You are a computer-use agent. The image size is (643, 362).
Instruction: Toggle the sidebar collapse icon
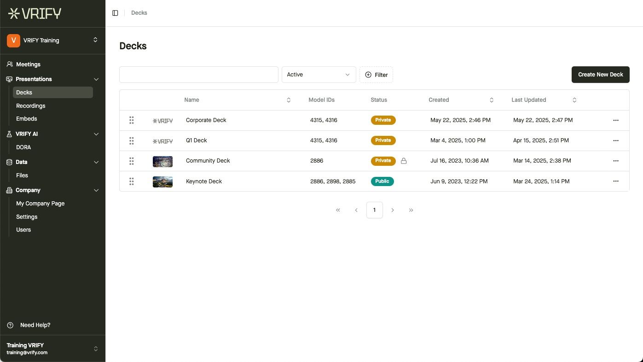click(x=115, y=13)
